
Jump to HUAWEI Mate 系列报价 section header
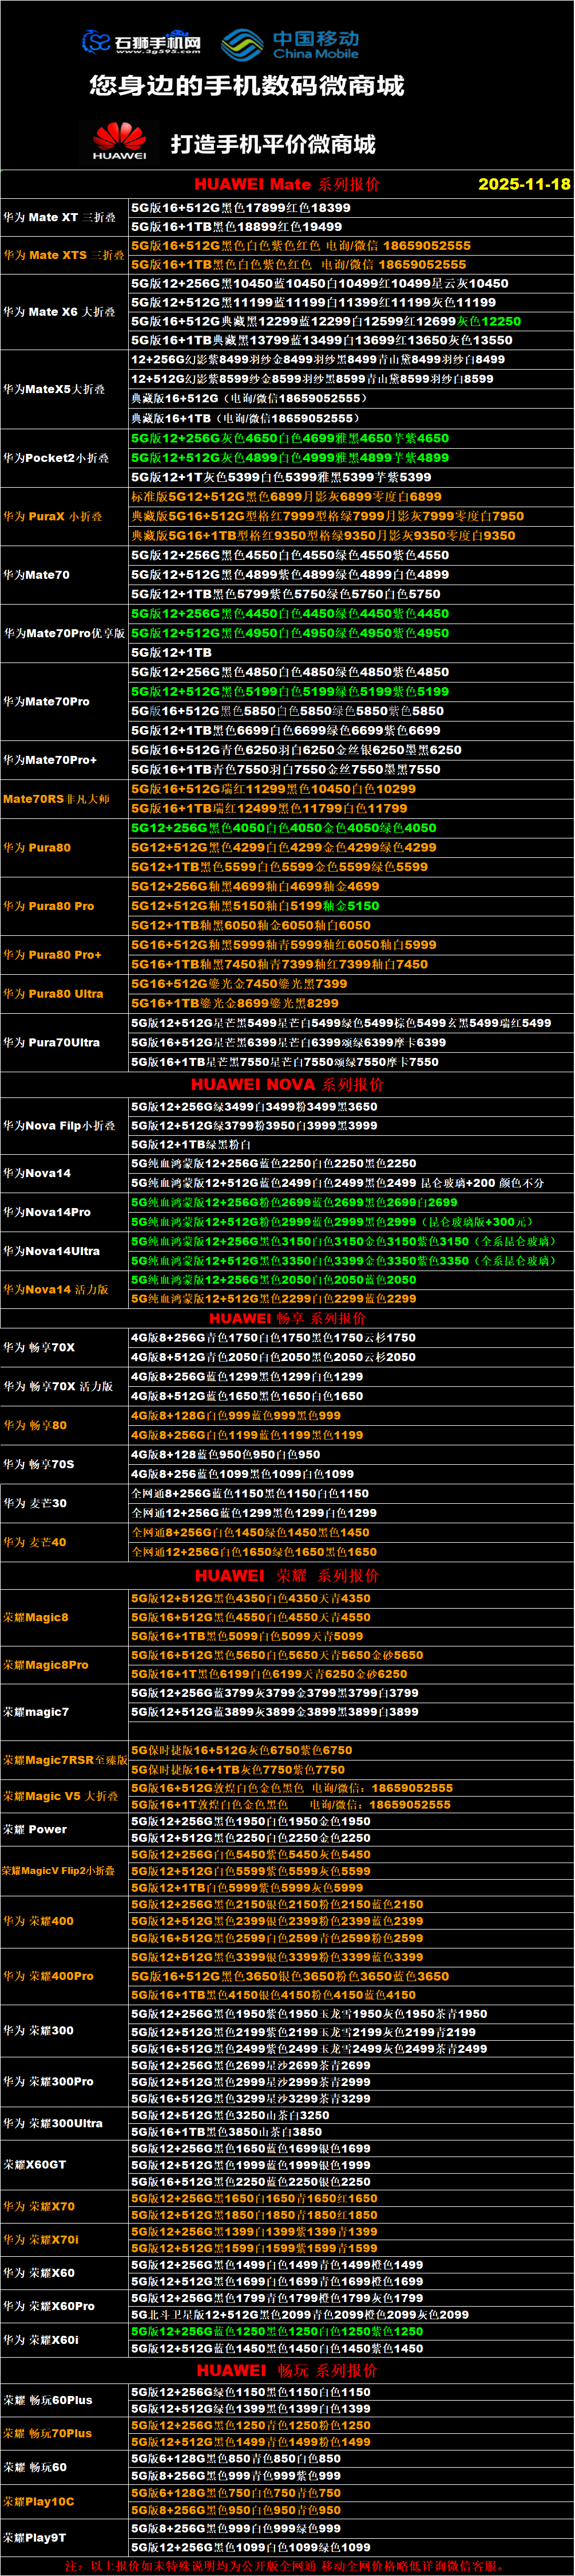(287, 184)
